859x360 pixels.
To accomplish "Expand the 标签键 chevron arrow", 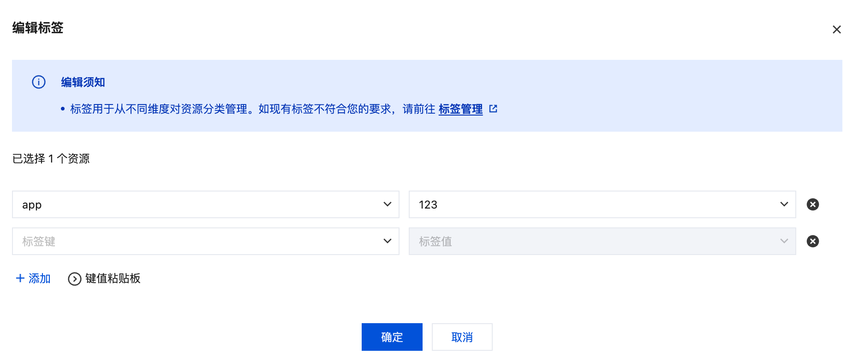I will pyautogui.click(x=388, y=241).
